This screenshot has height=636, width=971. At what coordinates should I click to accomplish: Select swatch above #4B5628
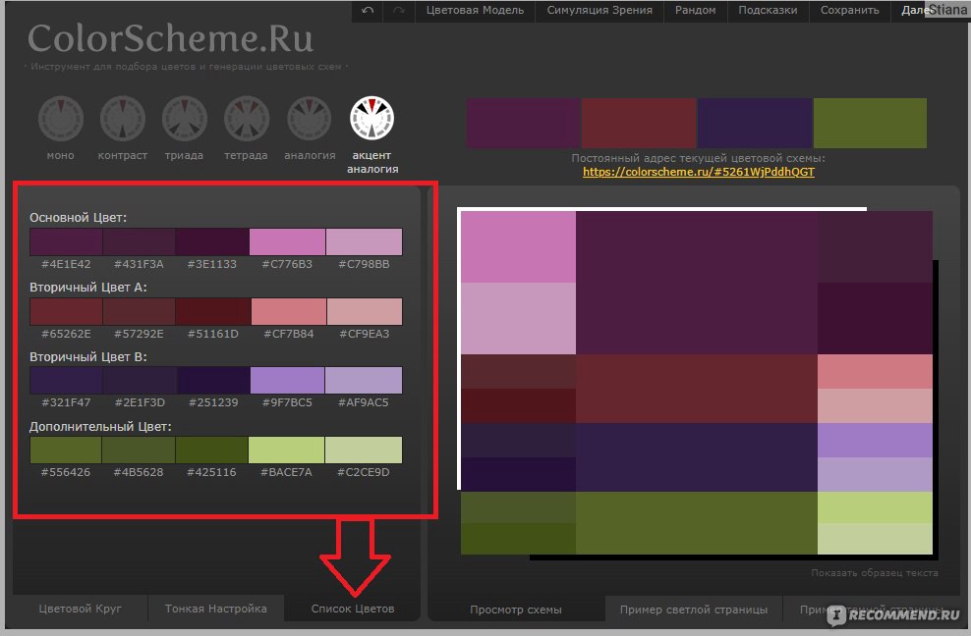[139, 450]
